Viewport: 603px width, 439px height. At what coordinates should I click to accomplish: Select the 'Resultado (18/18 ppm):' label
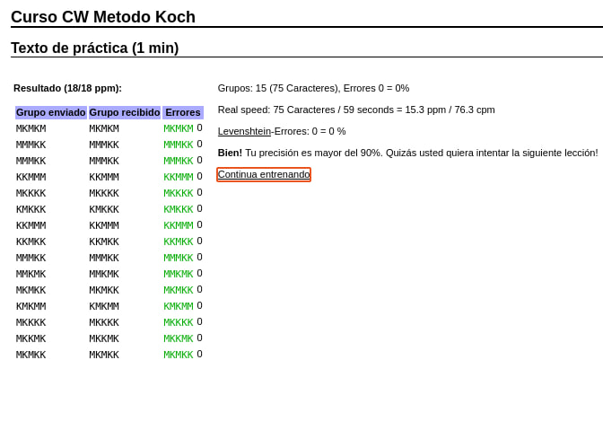tap(67, 88)
